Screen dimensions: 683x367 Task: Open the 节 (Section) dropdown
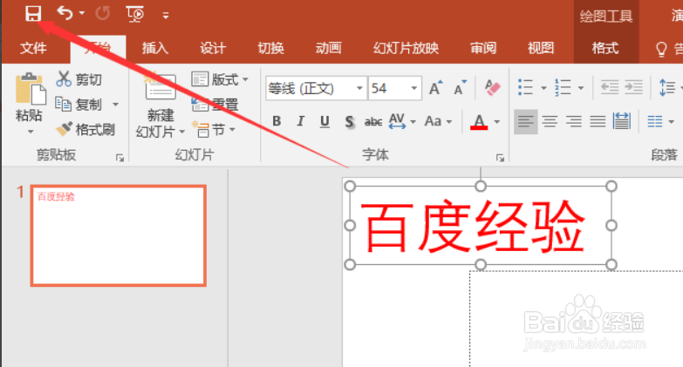[215, 130]
